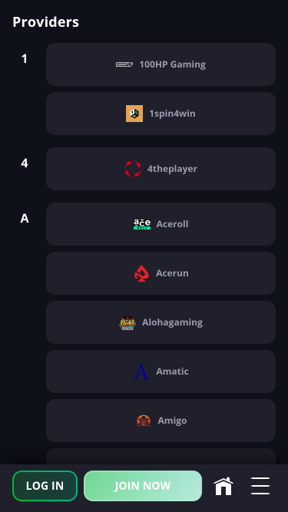Click the LOG IN button

[45, 486]
